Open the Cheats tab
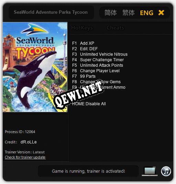 (115, 28)
